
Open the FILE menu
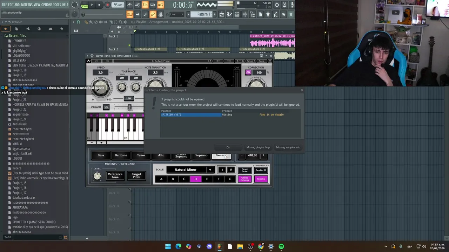[4, 5]
